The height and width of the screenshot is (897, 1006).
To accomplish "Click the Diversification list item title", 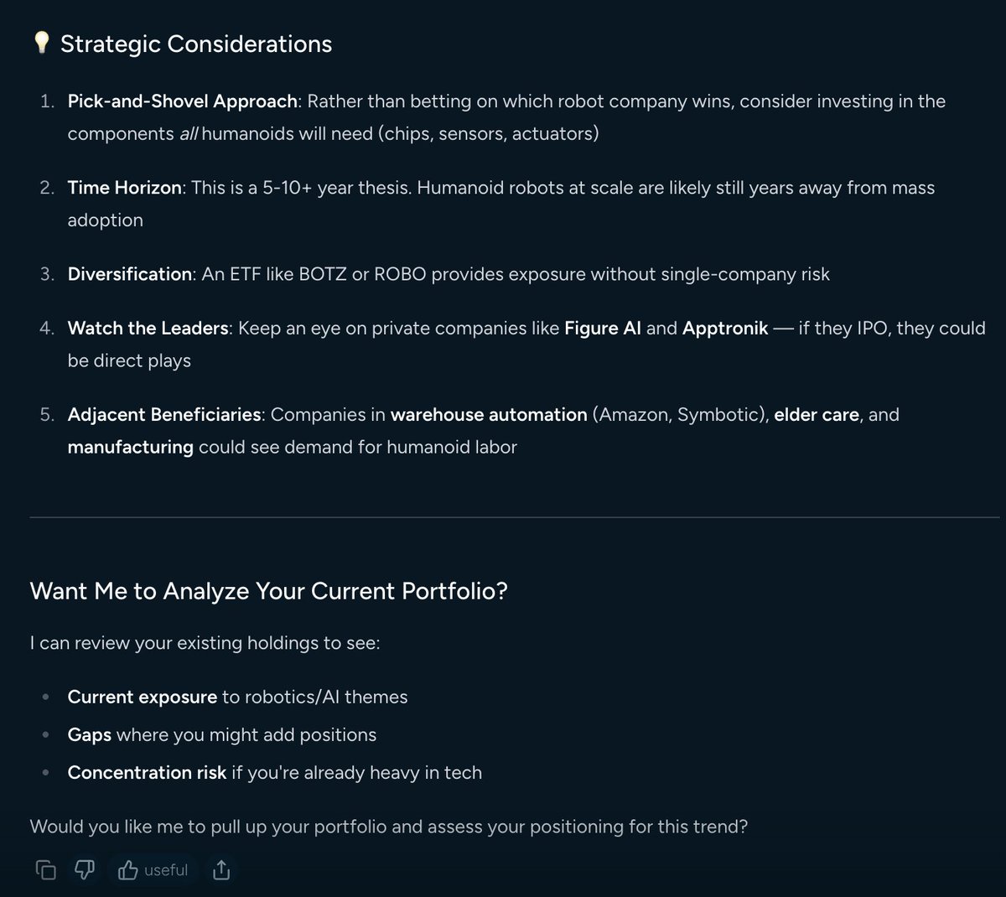I will (x=129, y=274).
